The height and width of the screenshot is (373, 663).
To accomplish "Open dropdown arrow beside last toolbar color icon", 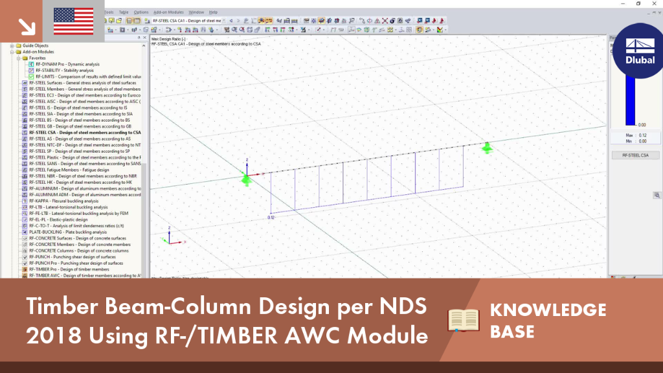I will (445, 30).
